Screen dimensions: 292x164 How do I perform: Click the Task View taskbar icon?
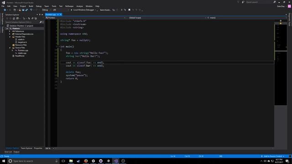point(63,161)
